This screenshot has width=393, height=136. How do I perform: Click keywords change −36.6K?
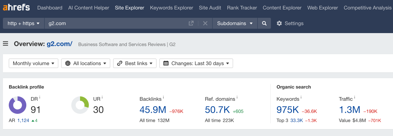coord(309,111)
